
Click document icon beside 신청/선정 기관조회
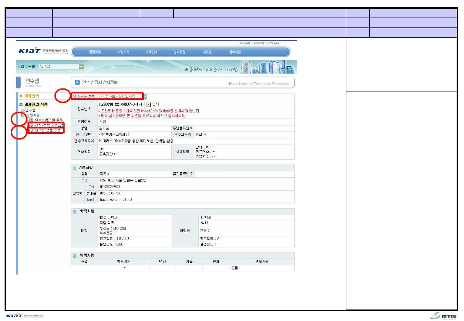coord(31,125)
